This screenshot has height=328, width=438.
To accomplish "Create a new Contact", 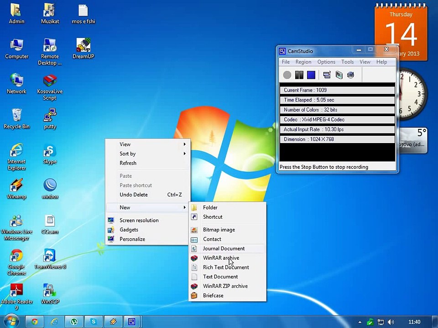I will click(227, 239).
